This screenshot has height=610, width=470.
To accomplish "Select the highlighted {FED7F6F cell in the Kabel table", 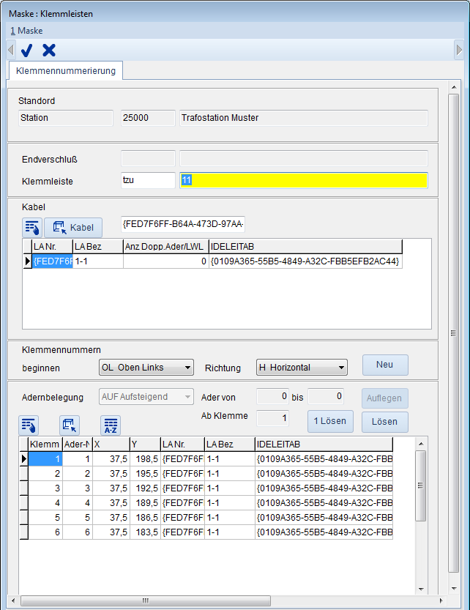I will tap(52, 261).
